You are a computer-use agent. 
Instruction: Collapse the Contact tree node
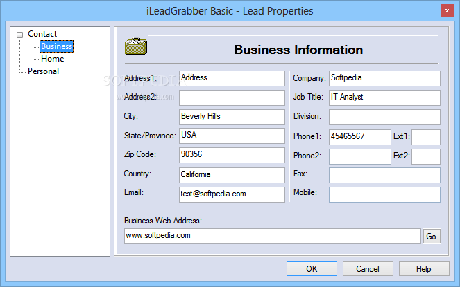19,35
